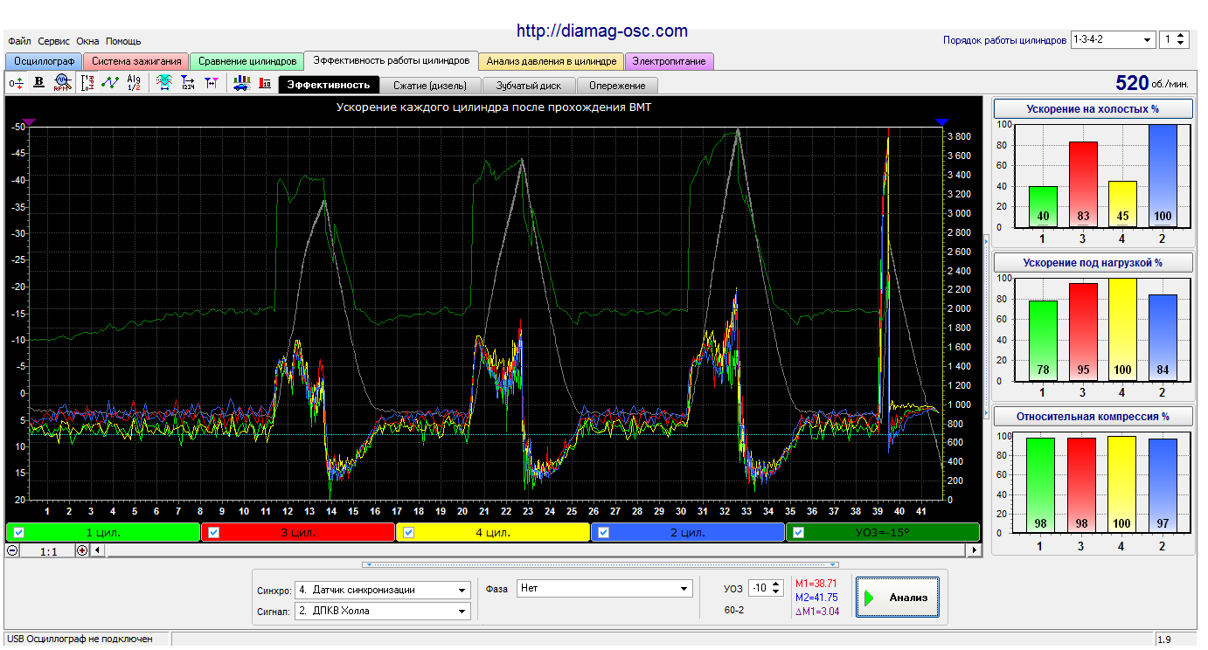1208x650 pixels.
Task: Switch to the Электропитание tab
Action: pyautogui.click(x=670, y=61)
